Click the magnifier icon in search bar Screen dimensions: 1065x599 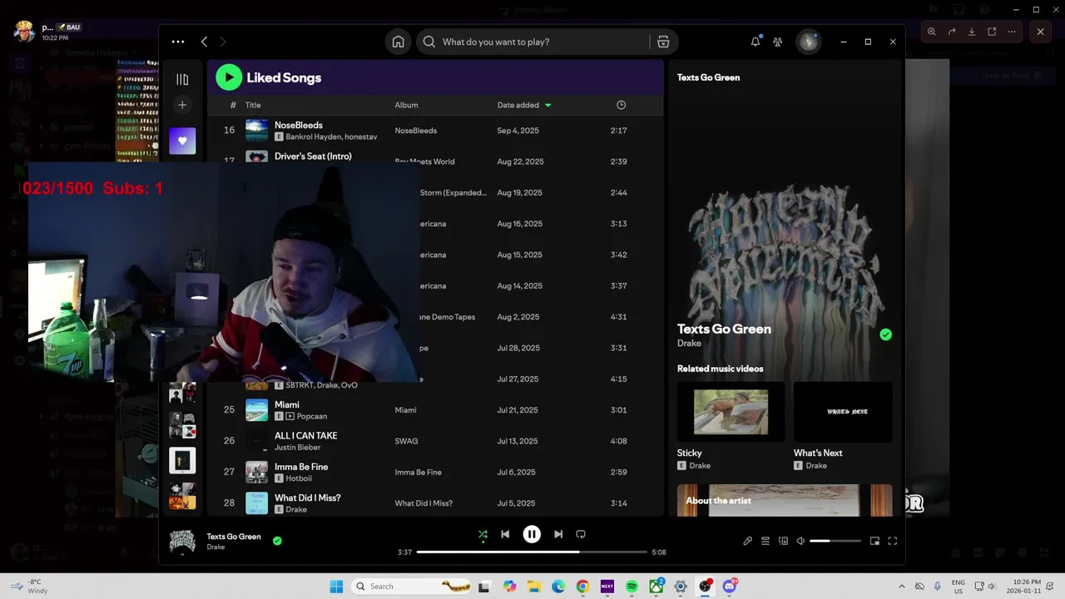click(429, 42)
